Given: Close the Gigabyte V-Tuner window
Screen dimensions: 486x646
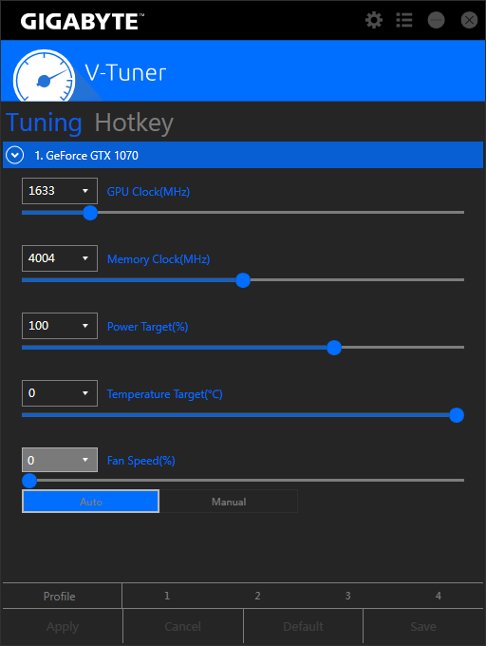Looking at the screenshot, I should [x=469, y=20].
